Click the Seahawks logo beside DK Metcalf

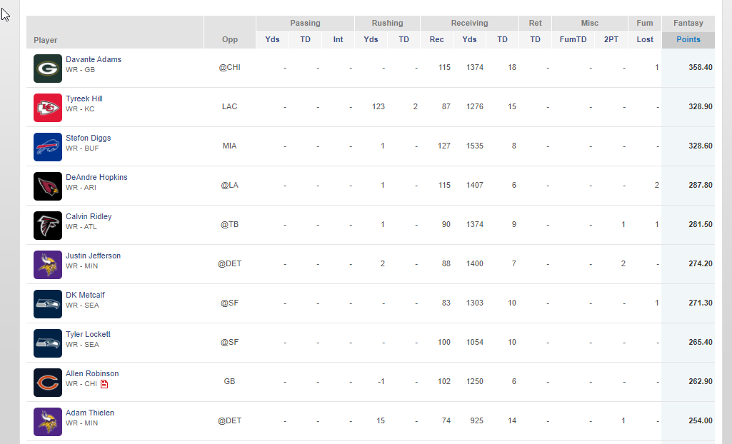point(48,304)
